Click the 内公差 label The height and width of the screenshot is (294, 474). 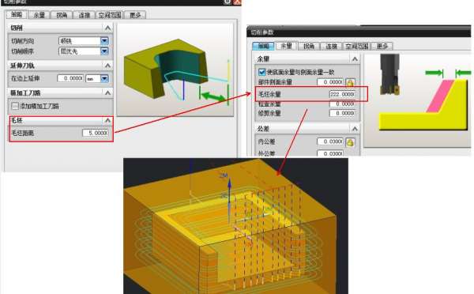tap(266, 141)
